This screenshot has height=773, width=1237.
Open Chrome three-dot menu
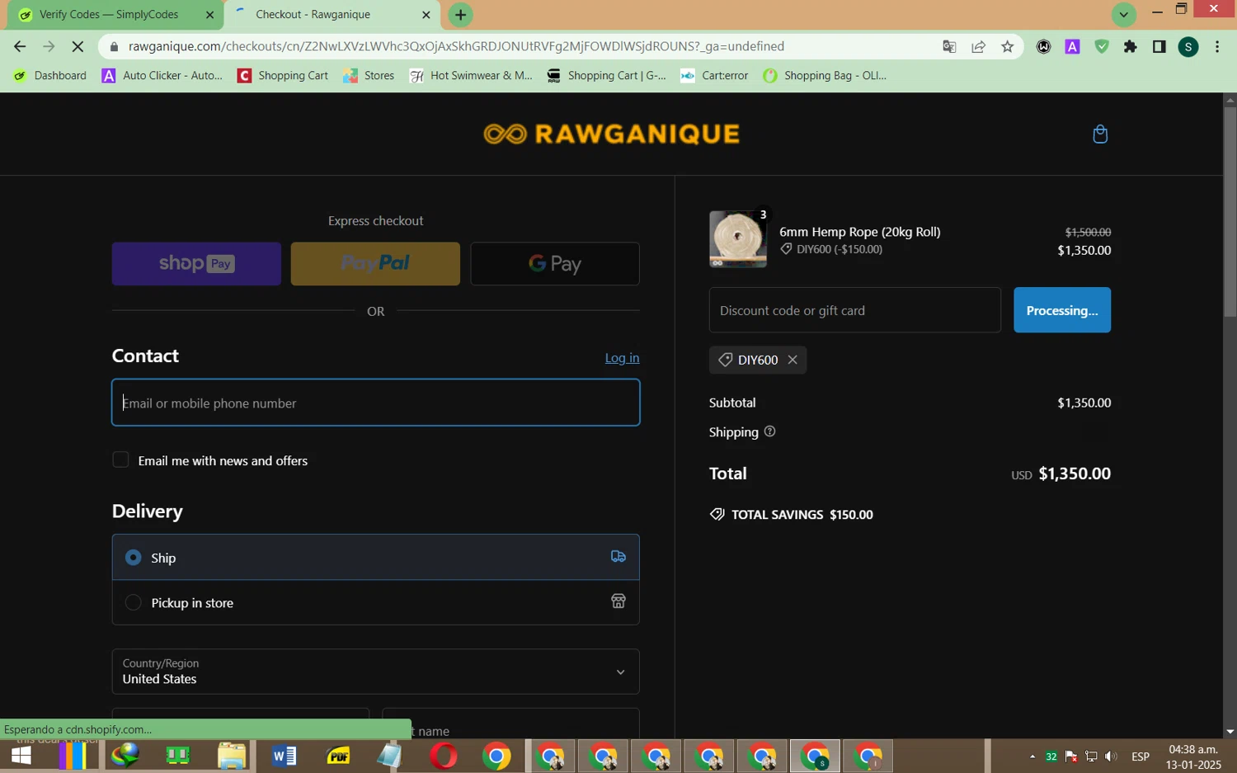tap(1217, 46)
